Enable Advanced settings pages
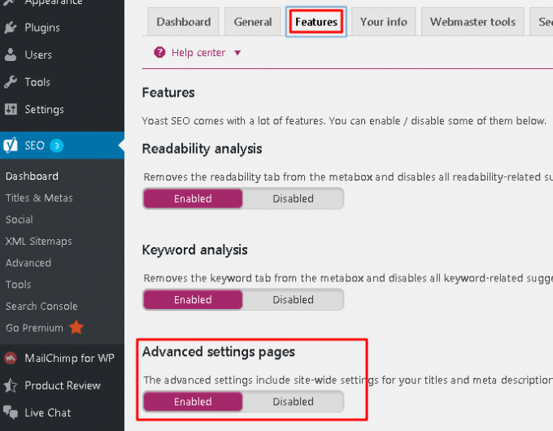The image size is (553, 431). click(193, 402)
